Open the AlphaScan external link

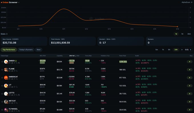pyautogui.click(x=187, y=2)
